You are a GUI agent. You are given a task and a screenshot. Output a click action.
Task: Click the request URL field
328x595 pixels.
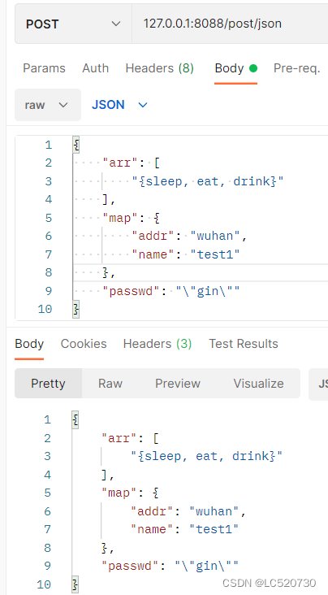230,24
